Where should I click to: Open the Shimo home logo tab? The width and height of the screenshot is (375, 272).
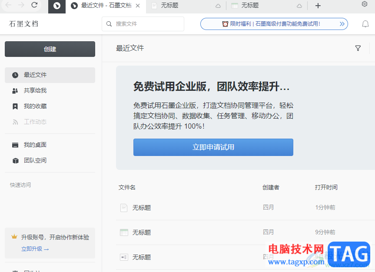(x=56, y=6)
